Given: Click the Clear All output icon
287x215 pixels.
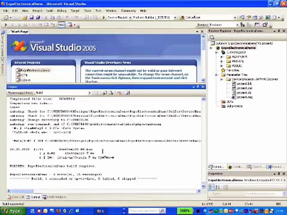Looking at the screenshot, I should pyautogui.click(x=120, y=93).
